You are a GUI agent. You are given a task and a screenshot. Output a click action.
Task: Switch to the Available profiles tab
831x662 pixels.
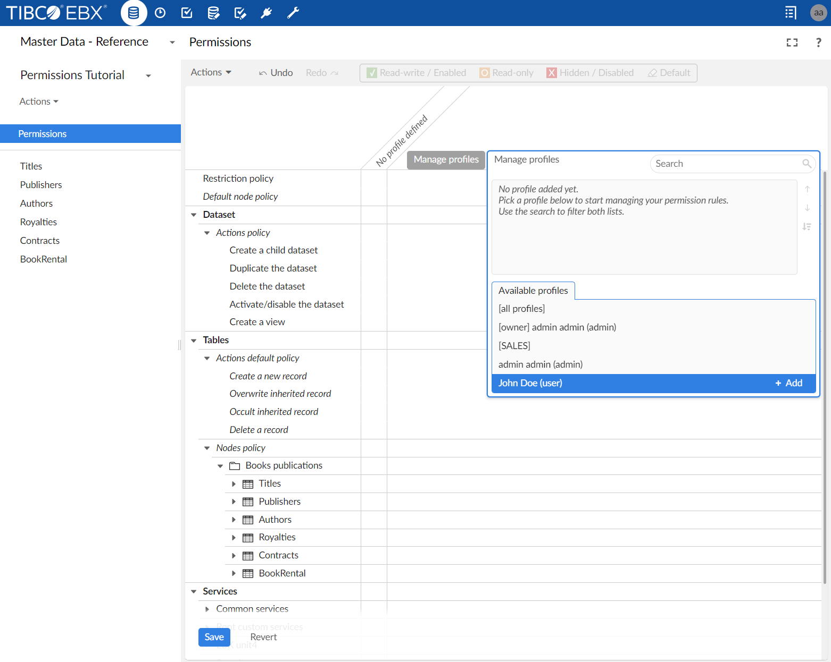coord(533,291)
